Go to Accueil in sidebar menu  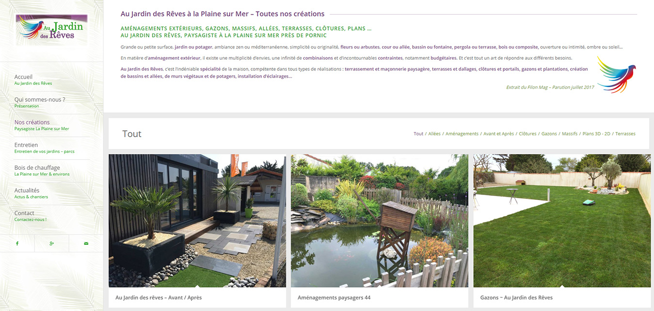(33, 80)
